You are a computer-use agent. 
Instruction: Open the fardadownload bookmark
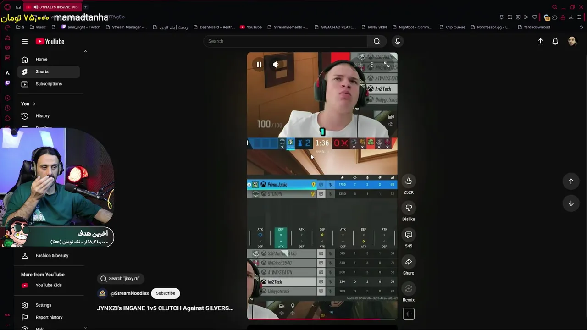(x=534, y=27)
